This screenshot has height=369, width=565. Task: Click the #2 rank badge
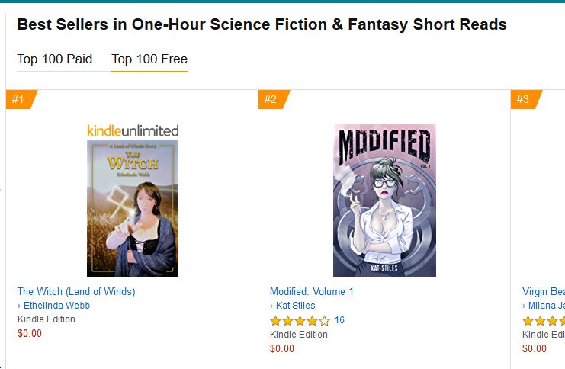271,99
